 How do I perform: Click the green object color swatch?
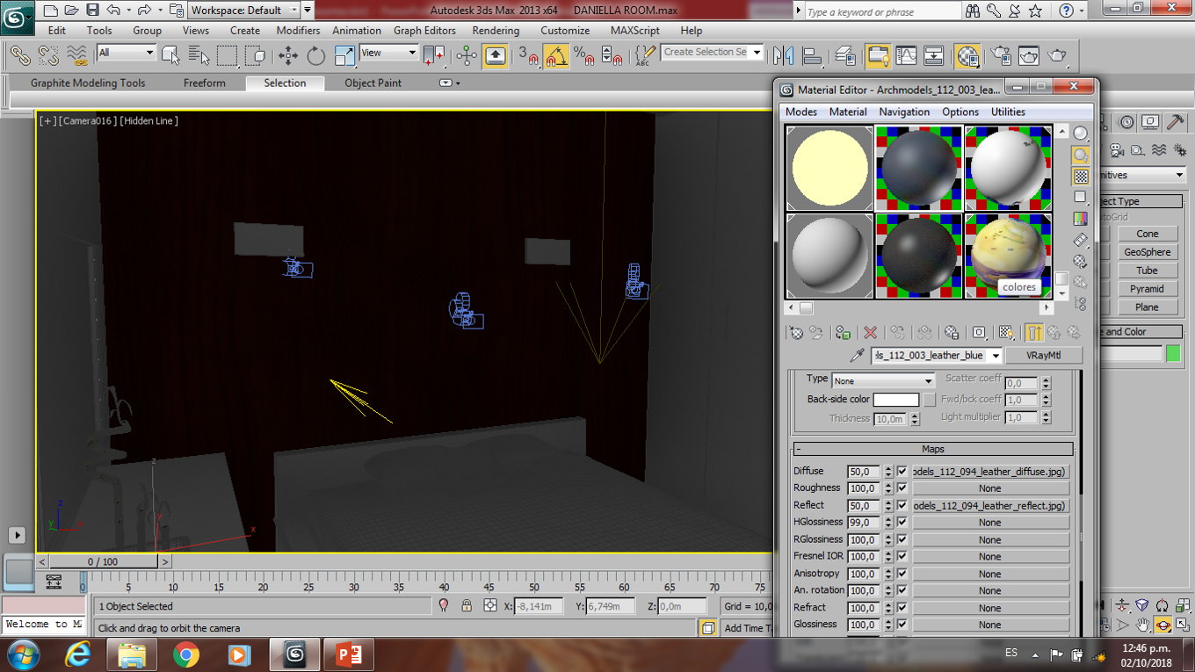[x=1173, y=354]
